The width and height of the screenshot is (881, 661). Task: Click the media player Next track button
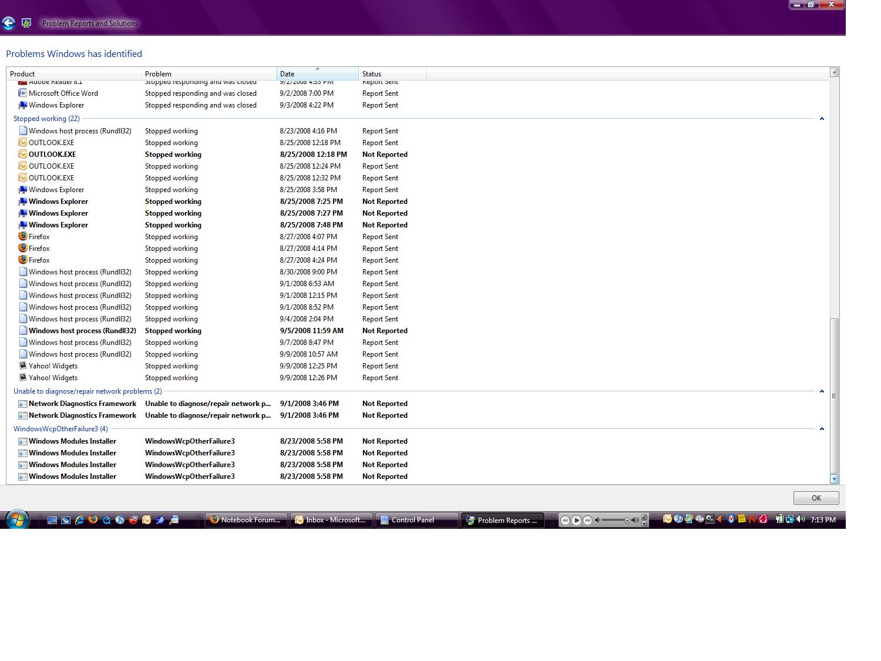(587, 520)
